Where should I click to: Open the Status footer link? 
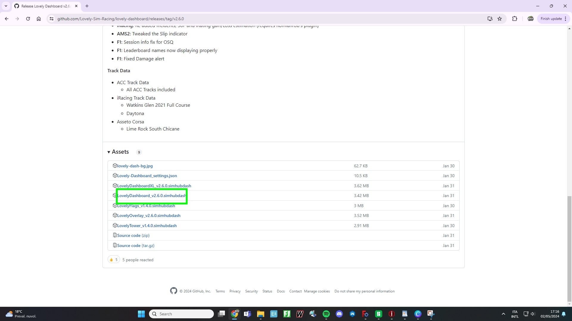point(267,291)
